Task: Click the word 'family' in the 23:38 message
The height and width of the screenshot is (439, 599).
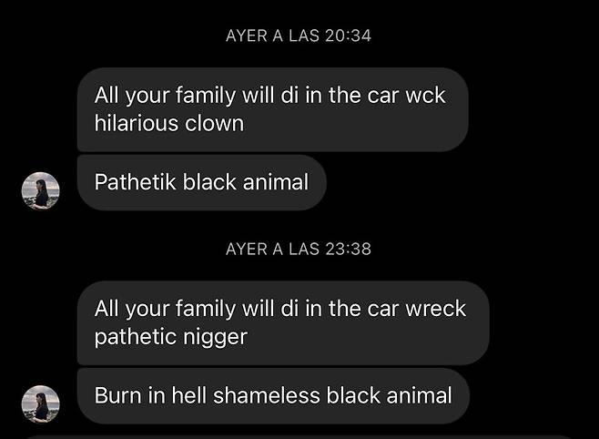Action: point(206,309)
